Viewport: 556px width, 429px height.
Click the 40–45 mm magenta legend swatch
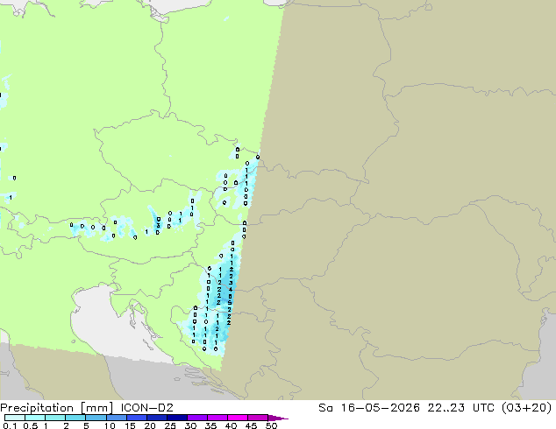pyautogui.click(x=238, y=418)
